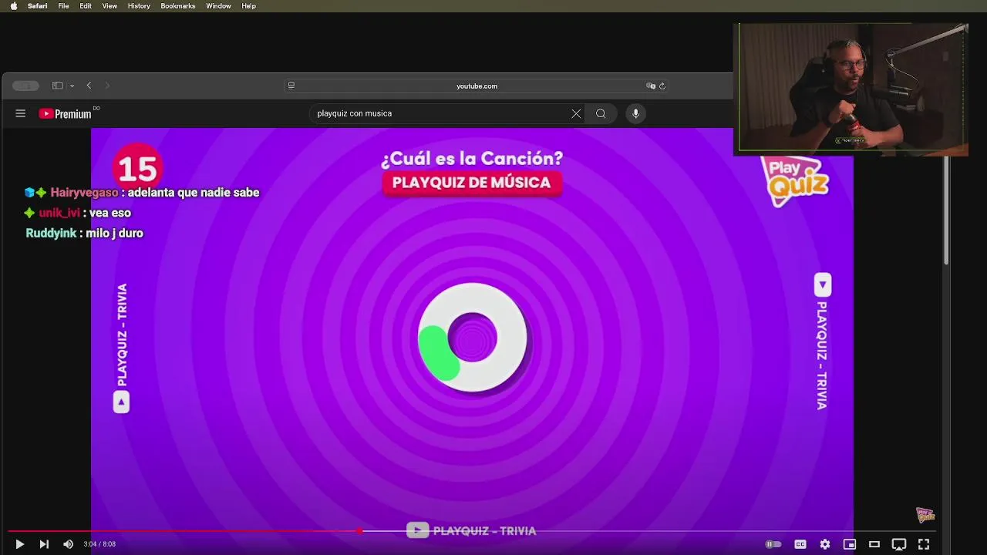This screenshot has height=555, width=987.
Task: Open the History menu
Action: point(139,5)
